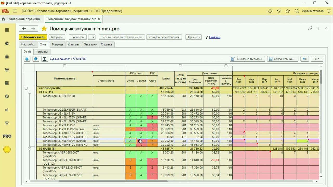Open the Еще dropdown menu
The width and height of the screenshot is (333, 187).
coord(317,59)
